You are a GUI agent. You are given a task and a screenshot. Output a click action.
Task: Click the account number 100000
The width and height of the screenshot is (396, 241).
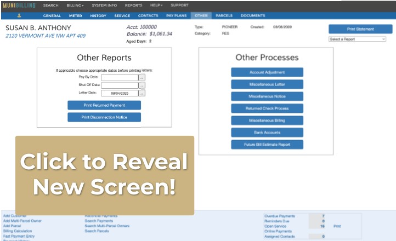[149, 27]
